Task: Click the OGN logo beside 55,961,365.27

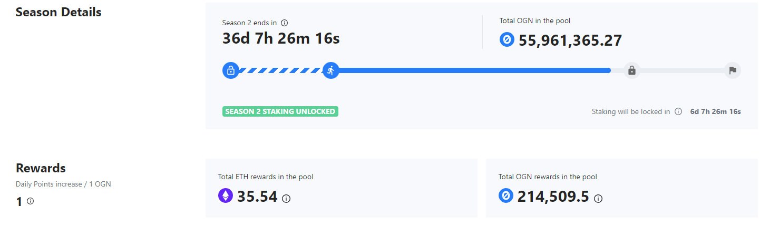Action: click(507, 39)
